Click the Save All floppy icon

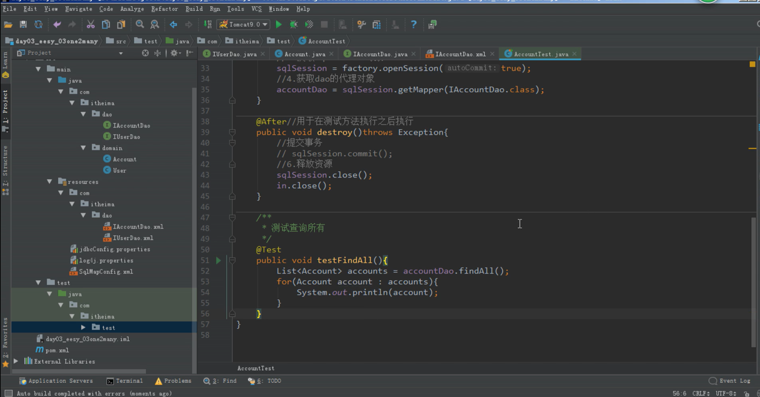click(x=23, y=24)
